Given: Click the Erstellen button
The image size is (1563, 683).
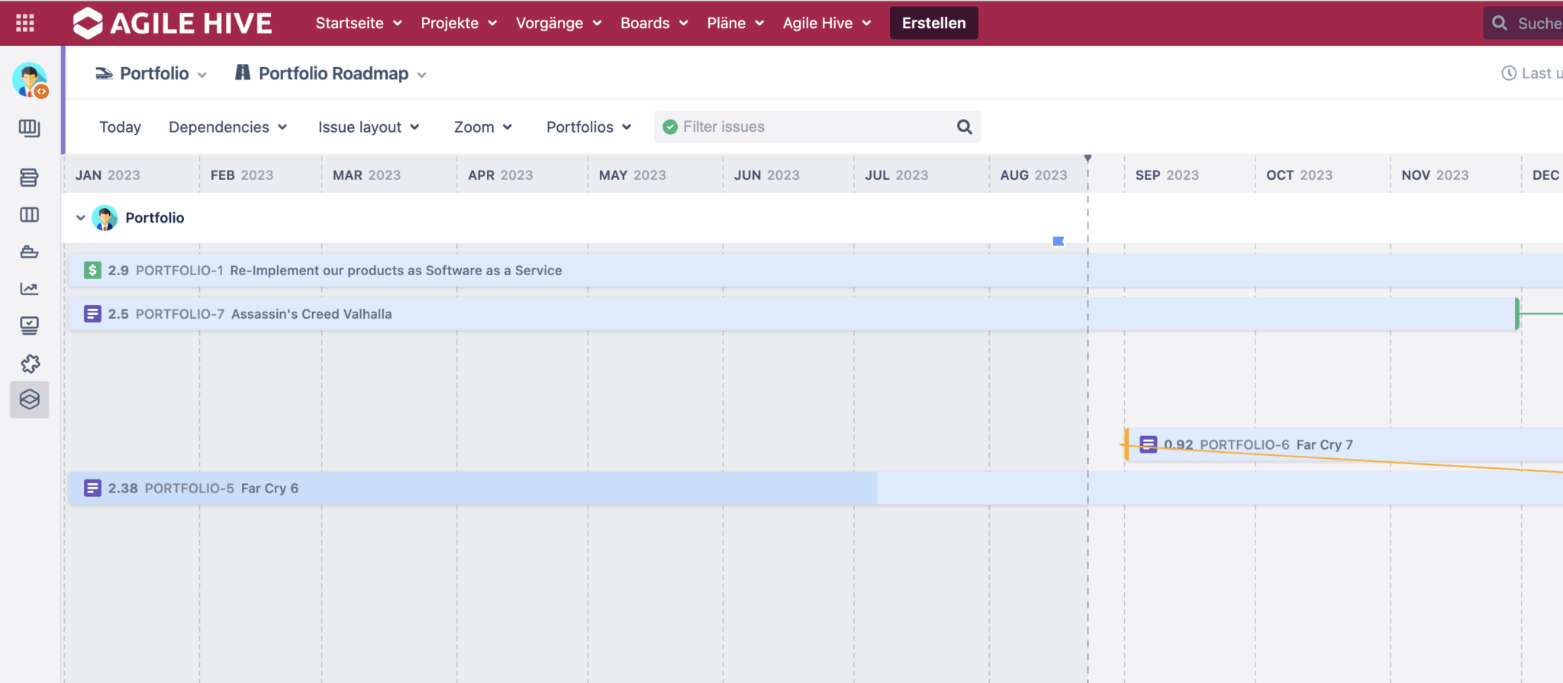Looking at the screenshot, I should (x=934, y=23).
